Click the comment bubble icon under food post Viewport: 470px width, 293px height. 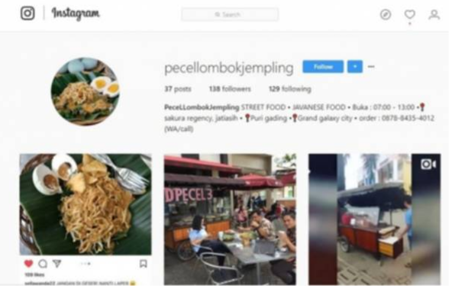click(43, 264)
